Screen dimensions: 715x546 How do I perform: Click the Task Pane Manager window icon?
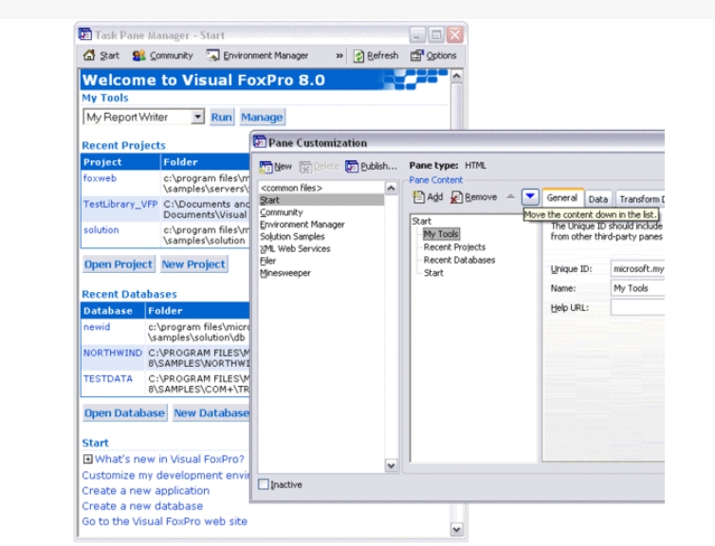[84, 34]
